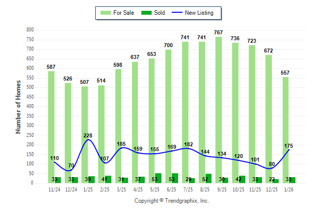
Task: Click the 228 New Listing peak point
Action: pos(88,140)
